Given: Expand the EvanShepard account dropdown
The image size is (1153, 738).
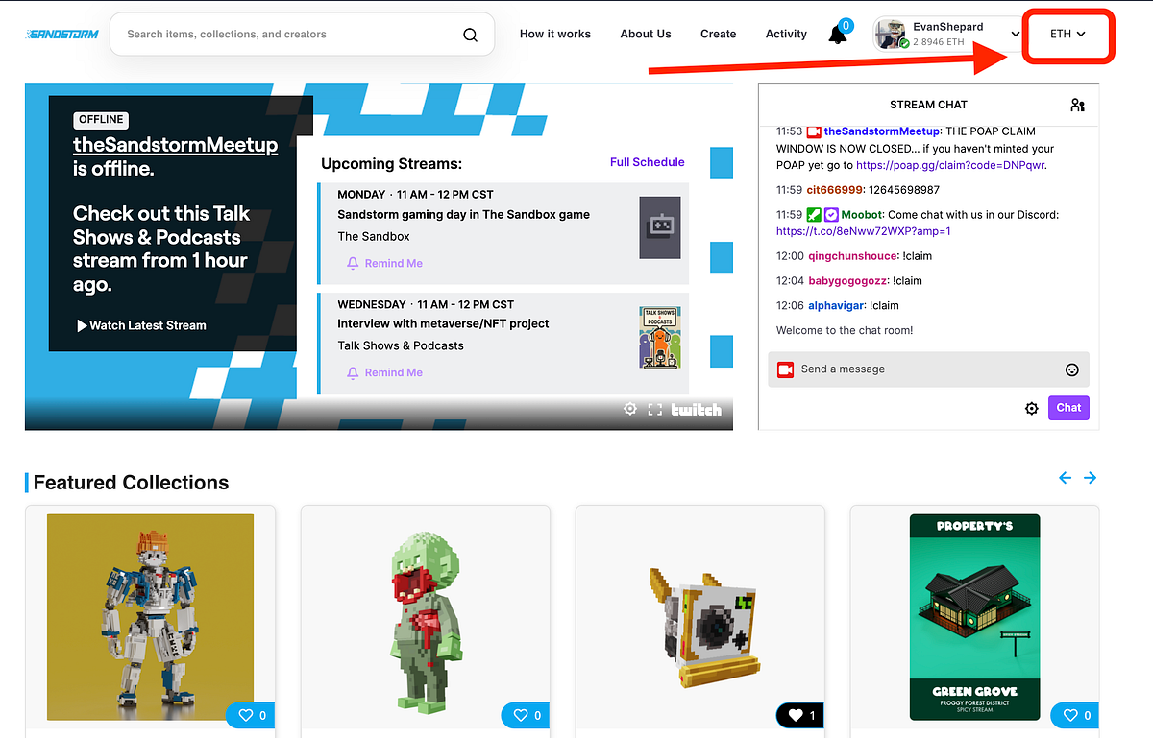Looking at the screenshot, I should coord(1016,35).
